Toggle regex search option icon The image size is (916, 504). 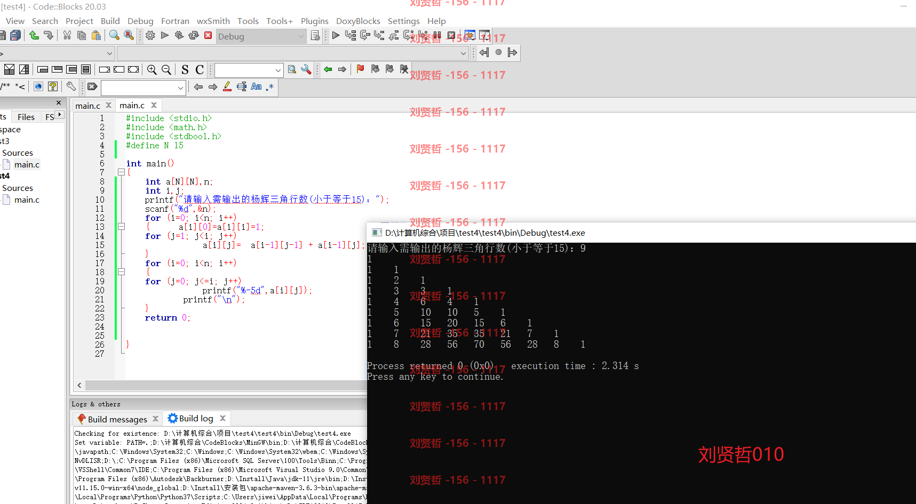pyautogui.click(x=270, y=86)
